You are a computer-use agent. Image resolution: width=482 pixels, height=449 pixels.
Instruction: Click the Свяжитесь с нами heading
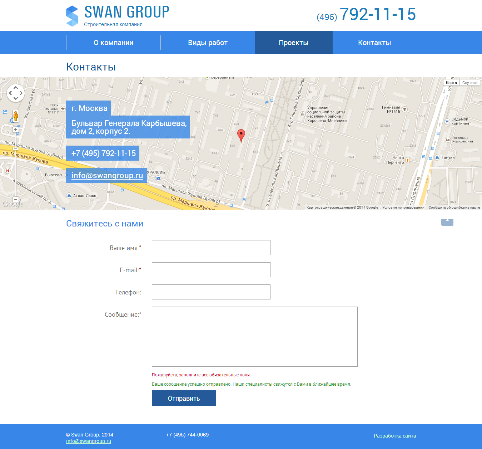point(105,224)
